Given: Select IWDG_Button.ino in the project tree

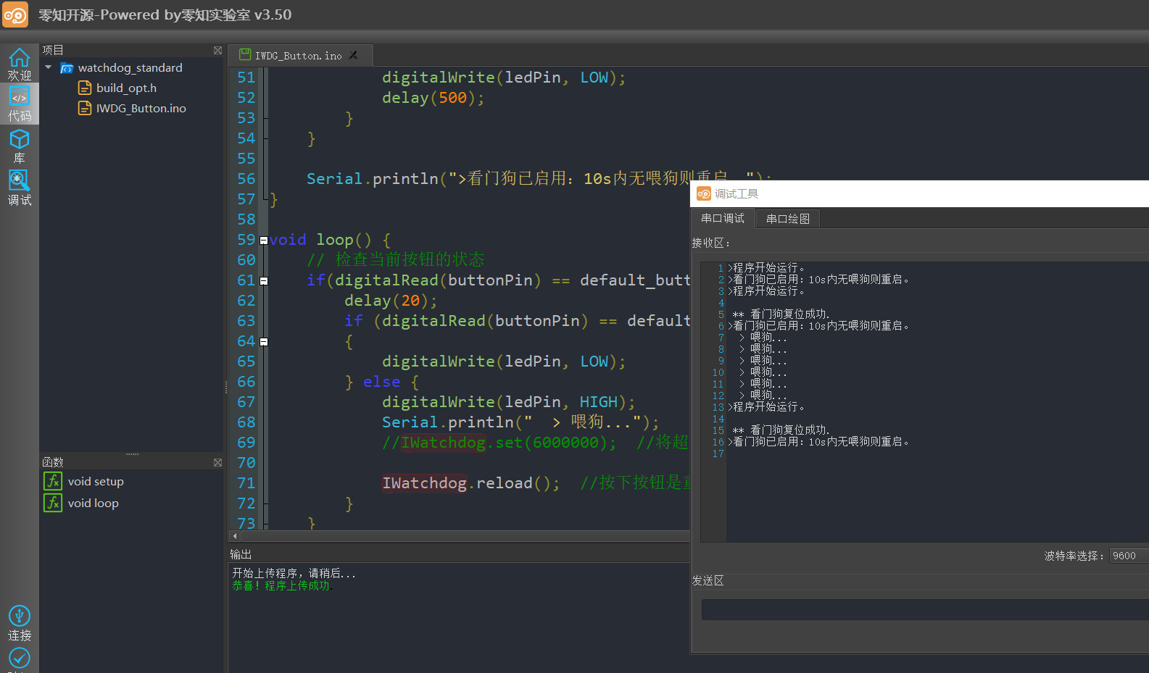Looking at the screenshot, I should tap(141, 108).
